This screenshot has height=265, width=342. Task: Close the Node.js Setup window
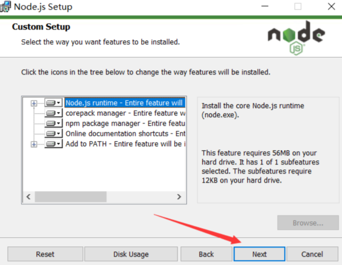(332, 6)
